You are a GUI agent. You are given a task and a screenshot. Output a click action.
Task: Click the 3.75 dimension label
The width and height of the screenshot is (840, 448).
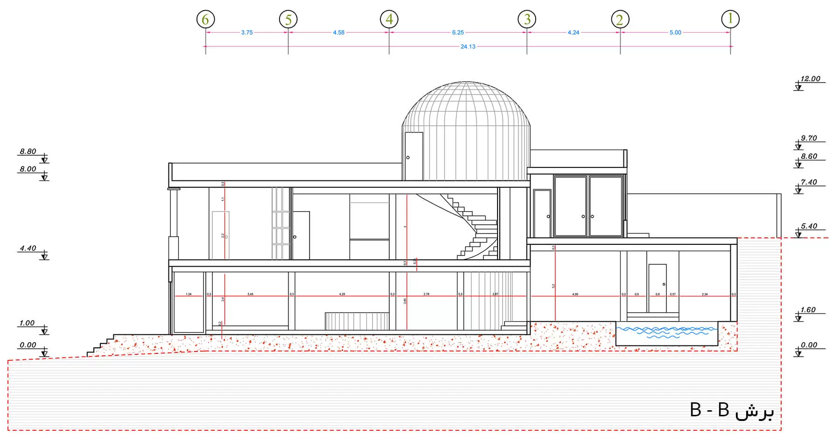point(247,33)
